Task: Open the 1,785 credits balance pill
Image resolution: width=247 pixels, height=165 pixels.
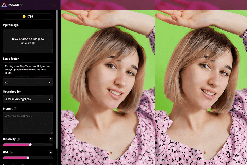Action: click(x=28, y=16)
